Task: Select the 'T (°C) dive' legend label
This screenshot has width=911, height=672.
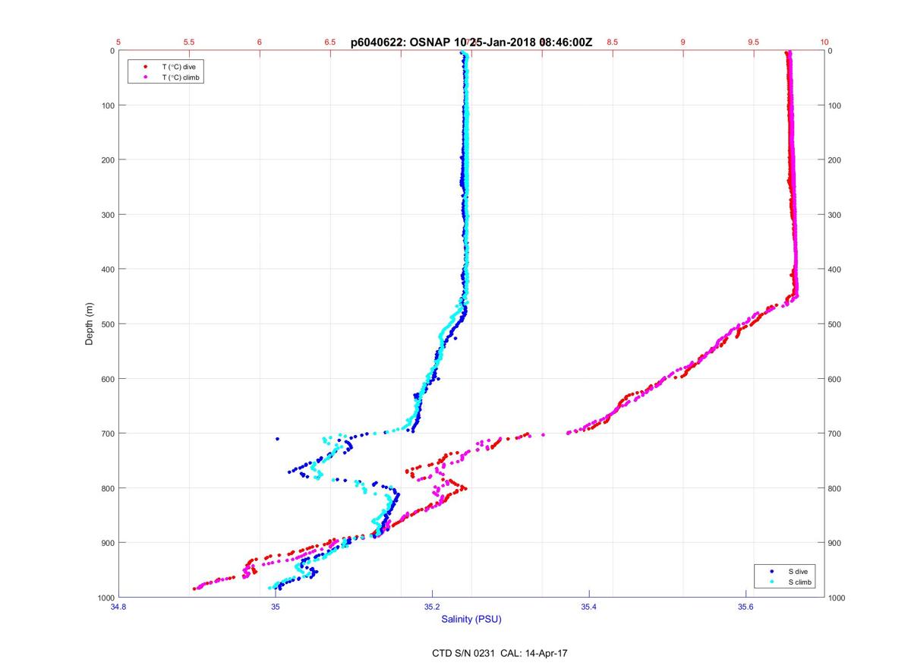Action: pyautogui.click(x=179, y=67)
